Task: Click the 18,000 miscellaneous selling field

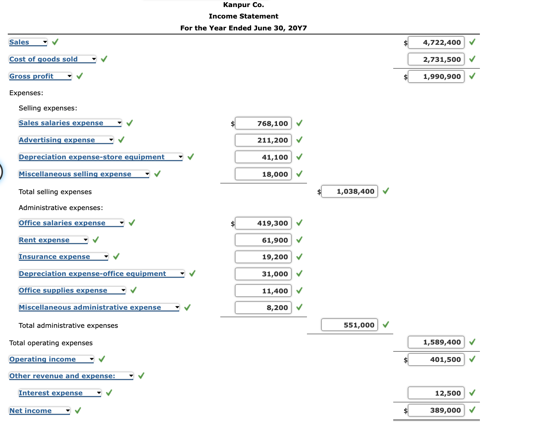Action: pos(263,174)
